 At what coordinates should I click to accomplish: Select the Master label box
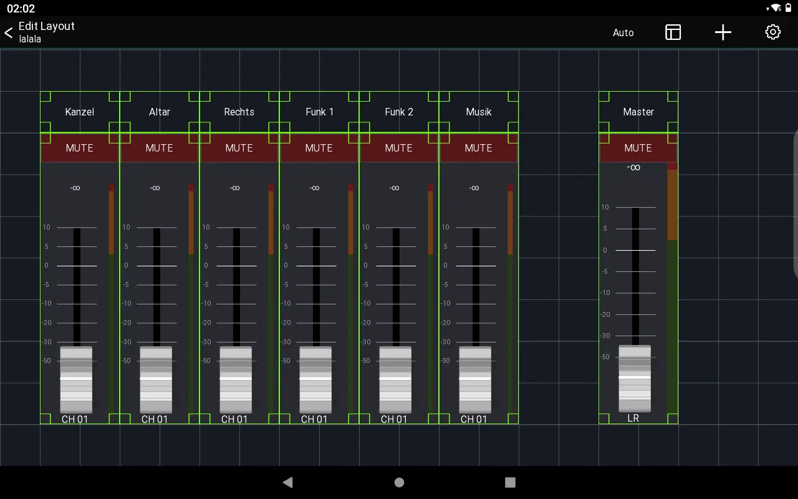coord(638,112)
